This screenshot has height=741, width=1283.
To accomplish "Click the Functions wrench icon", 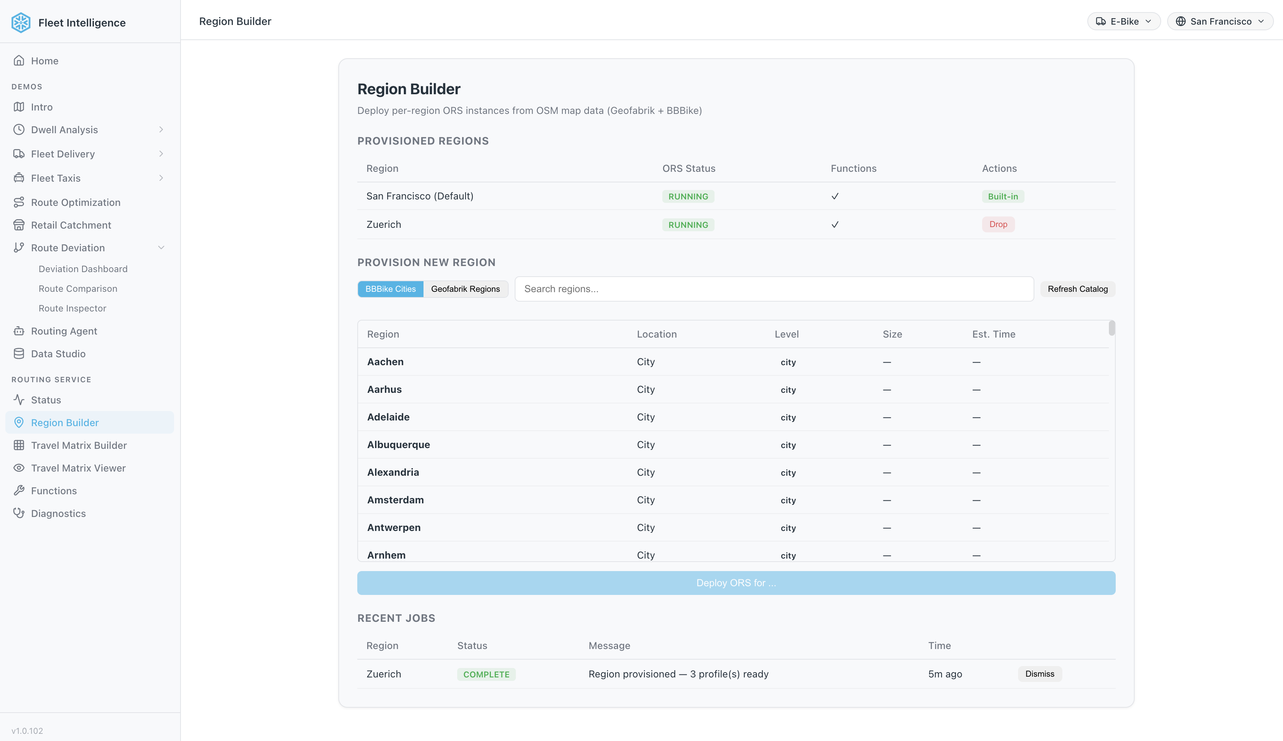I will [x=19, y=490].
